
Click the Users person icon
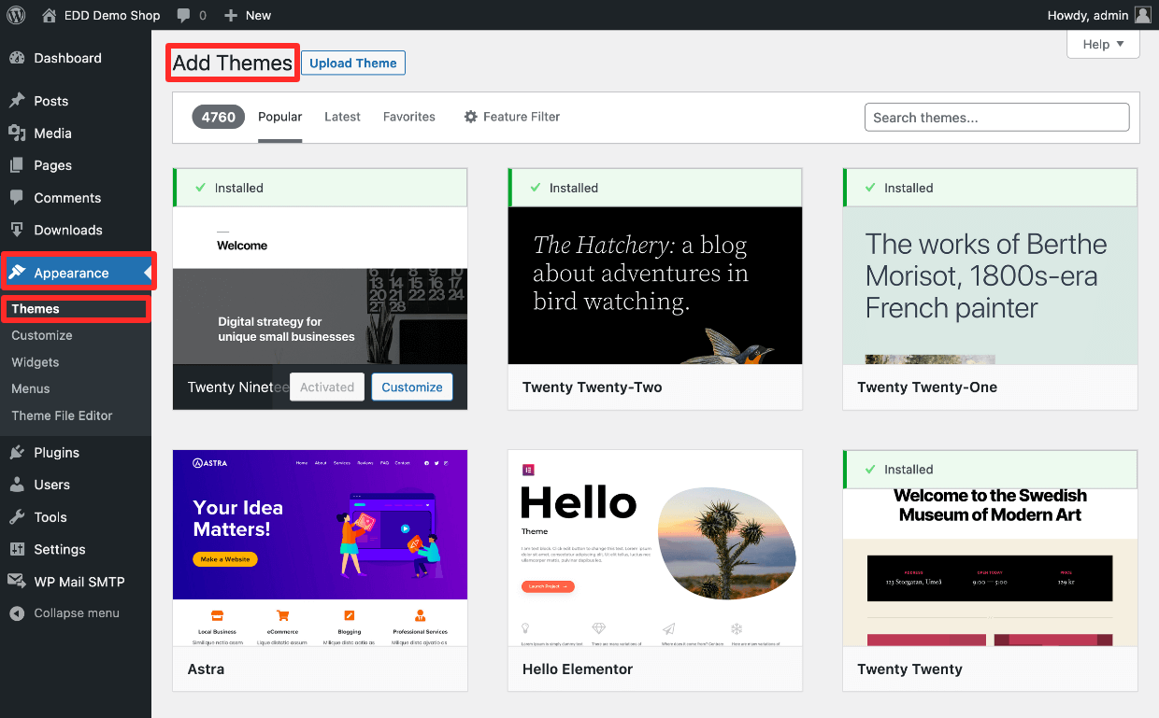17,485
